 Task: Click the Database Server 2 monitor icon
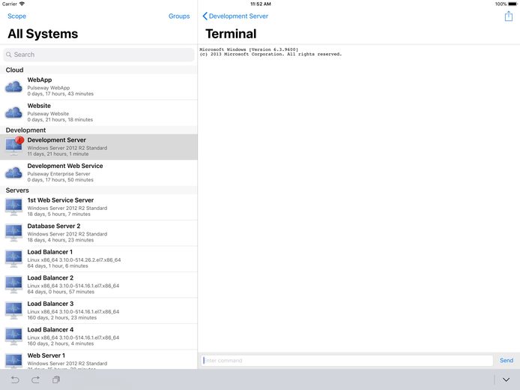(x=13, y=233)
